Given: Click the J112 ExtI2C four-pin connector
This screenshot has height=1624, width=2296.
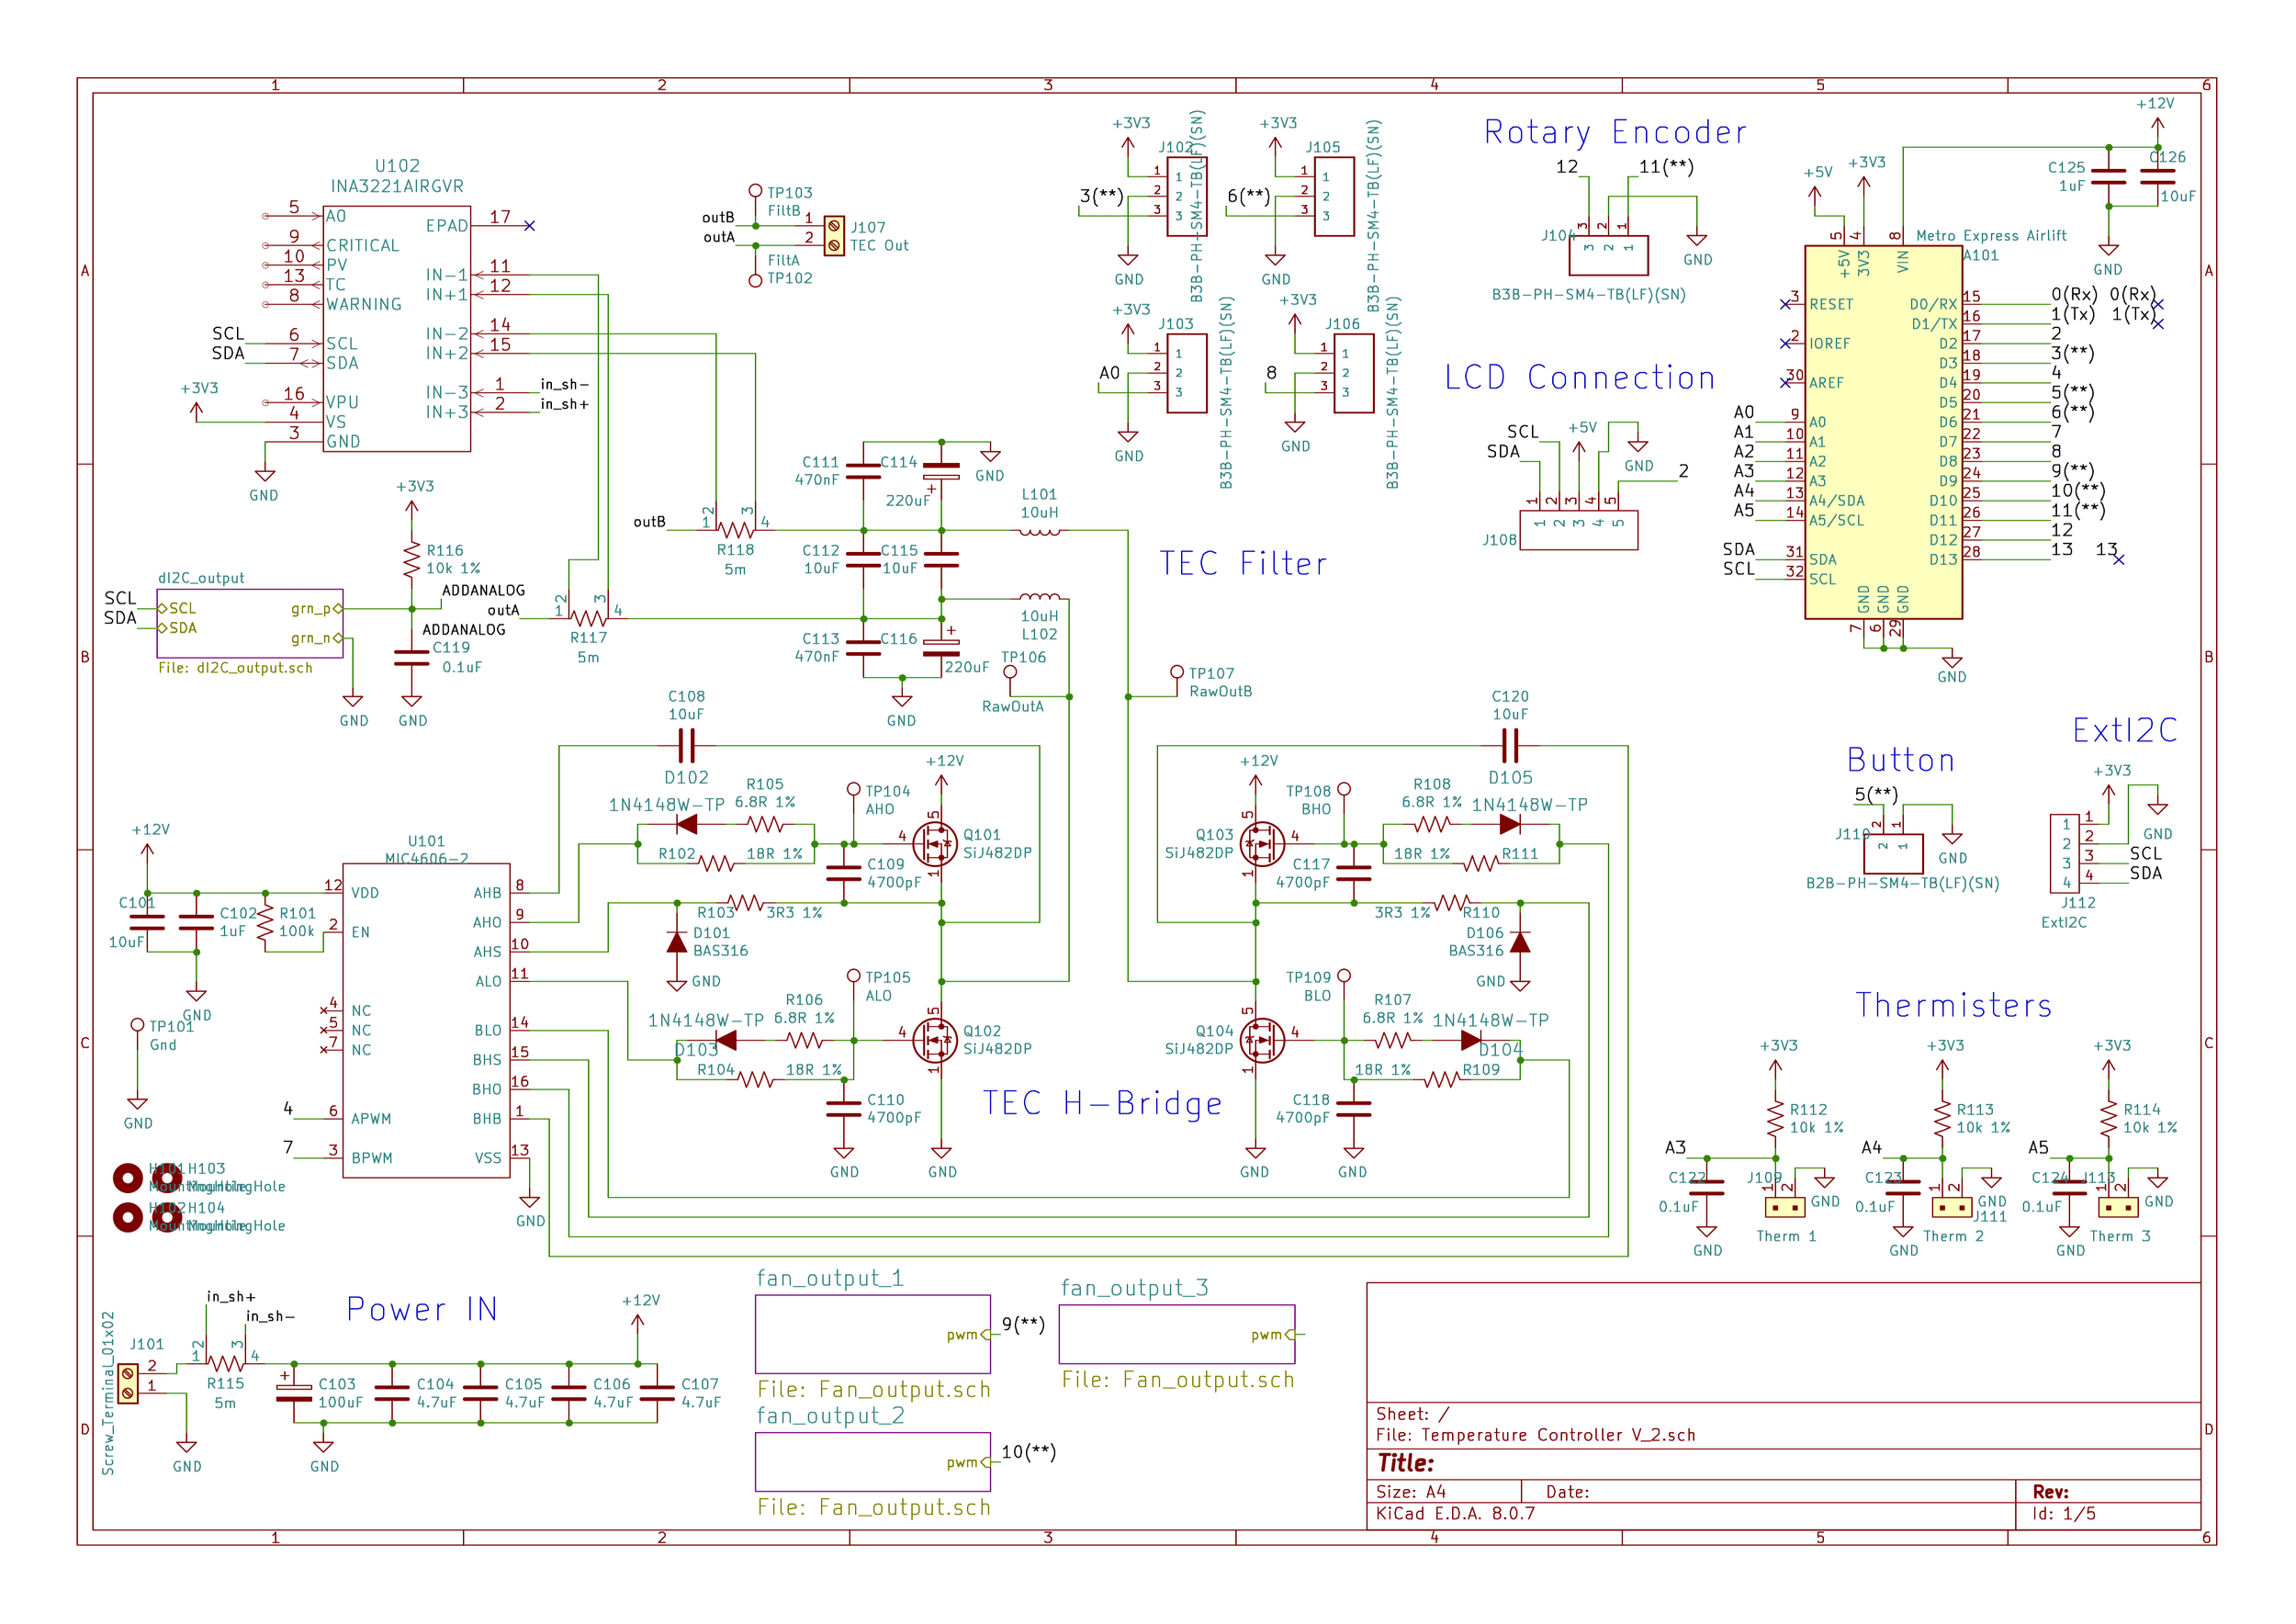Looking at the screenshot, I should (x=2066, y=853).
